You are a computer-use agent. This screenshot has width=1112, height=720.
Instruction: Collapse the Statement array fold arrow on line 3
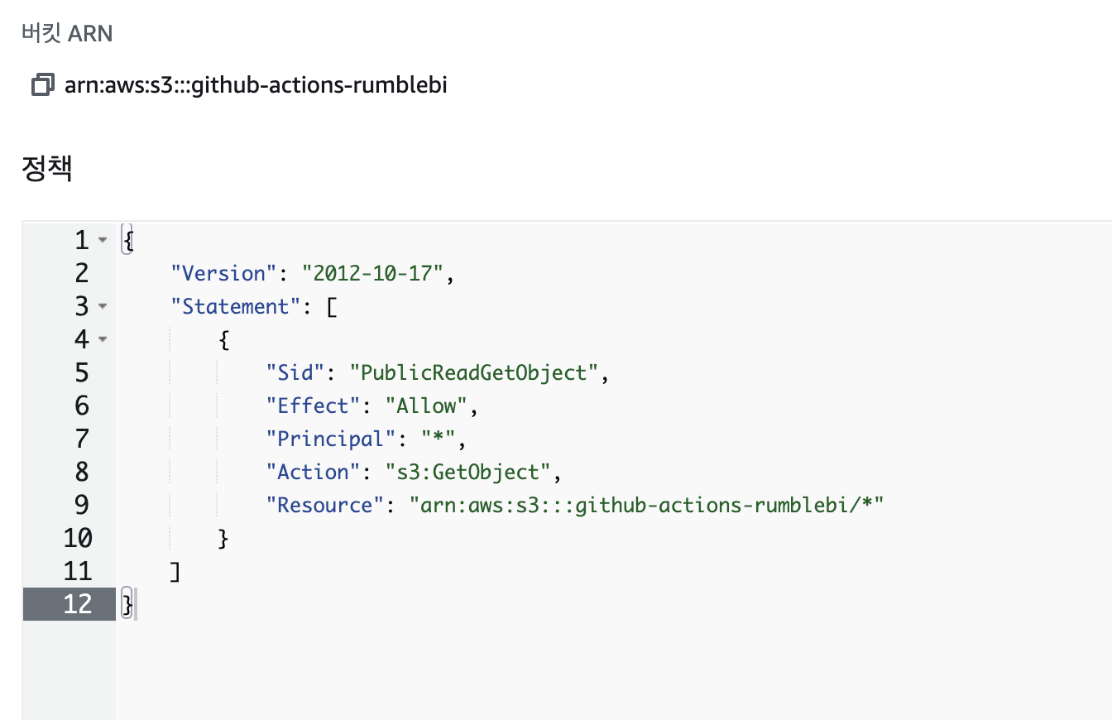[103, 306]
